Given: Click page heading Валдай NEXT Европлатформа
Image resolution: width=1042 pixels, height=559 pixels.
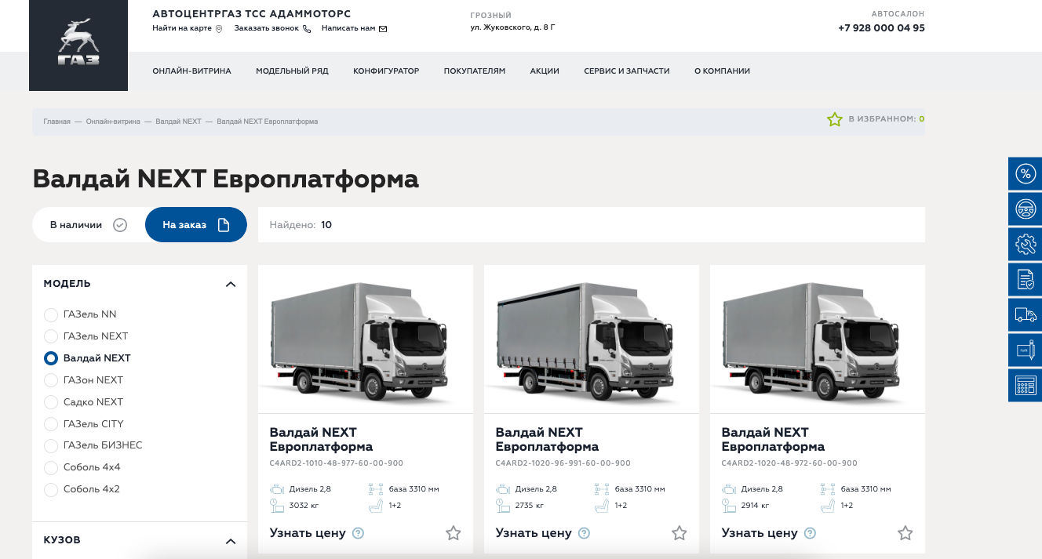Looking at the screenshot, I should pyautogui.click(x=226, y=179).
